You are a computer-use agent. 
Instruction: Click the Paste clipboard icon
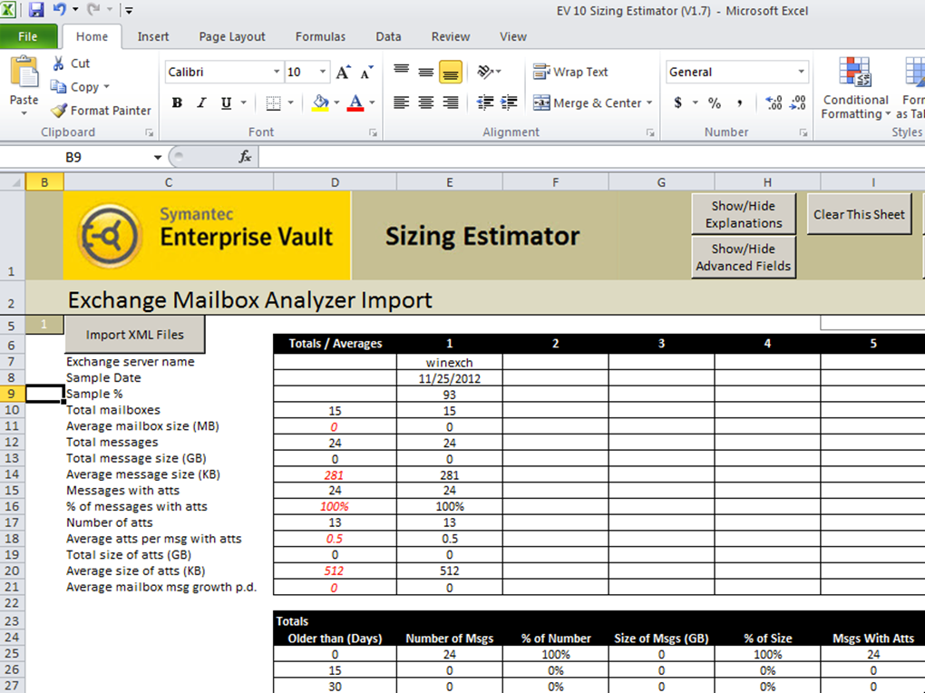click(x=24, y=73)
